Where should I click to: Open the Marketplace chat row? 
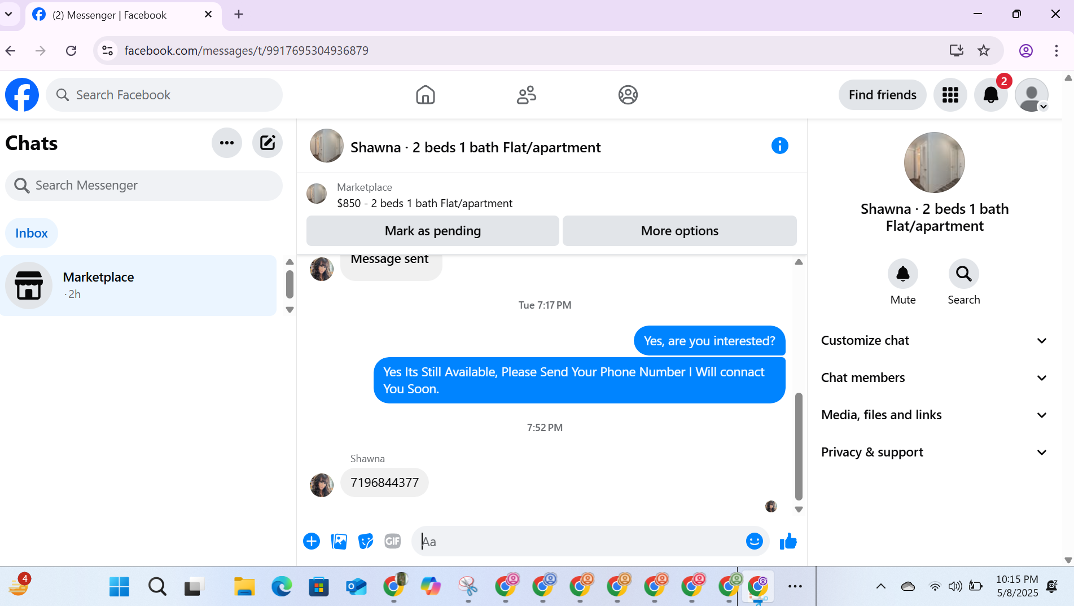pyautogui.click(x=138, y=285)
